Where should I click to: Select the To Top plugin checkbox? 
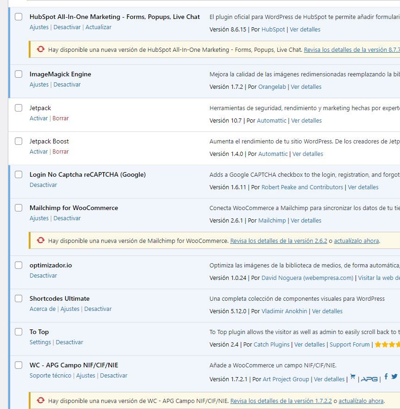(x=19, y=332)
